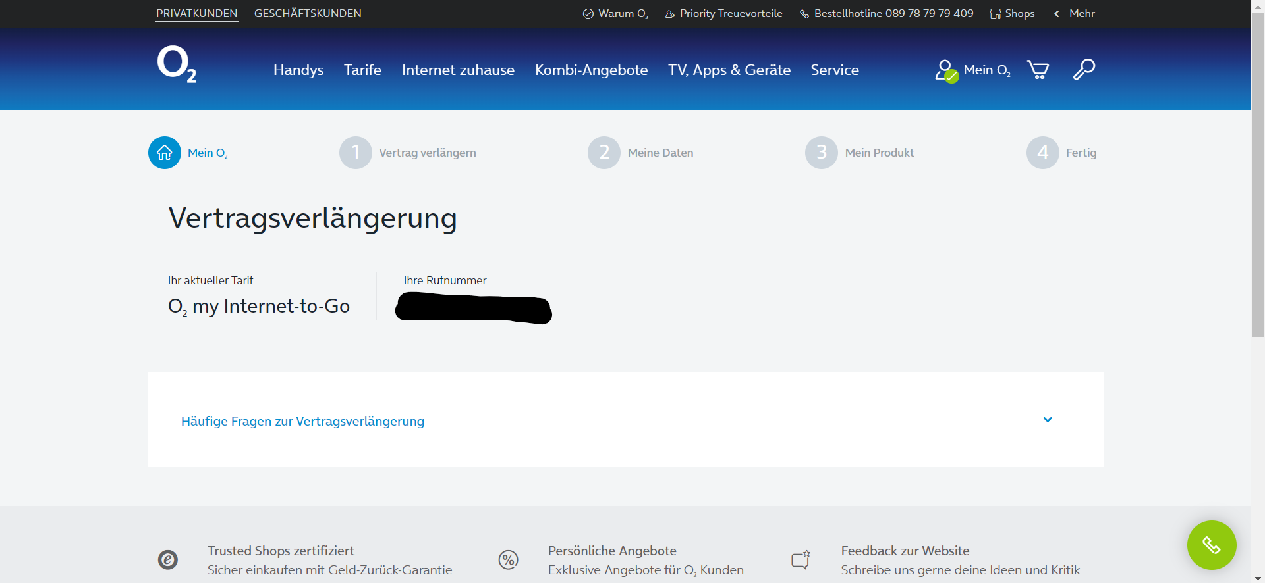The height and width of the screenshot is (583, 1265).
Task: Click the scrollbar down arrow
Action: [1258, 578]
